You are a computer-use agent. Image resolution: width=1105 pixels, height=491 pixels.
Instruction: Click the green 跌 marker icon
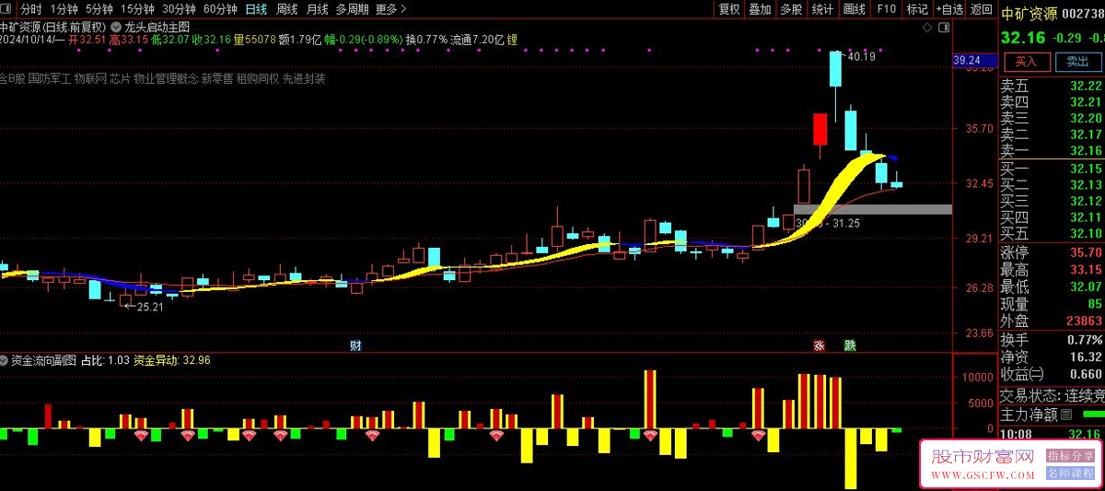(x=850, y=345)
